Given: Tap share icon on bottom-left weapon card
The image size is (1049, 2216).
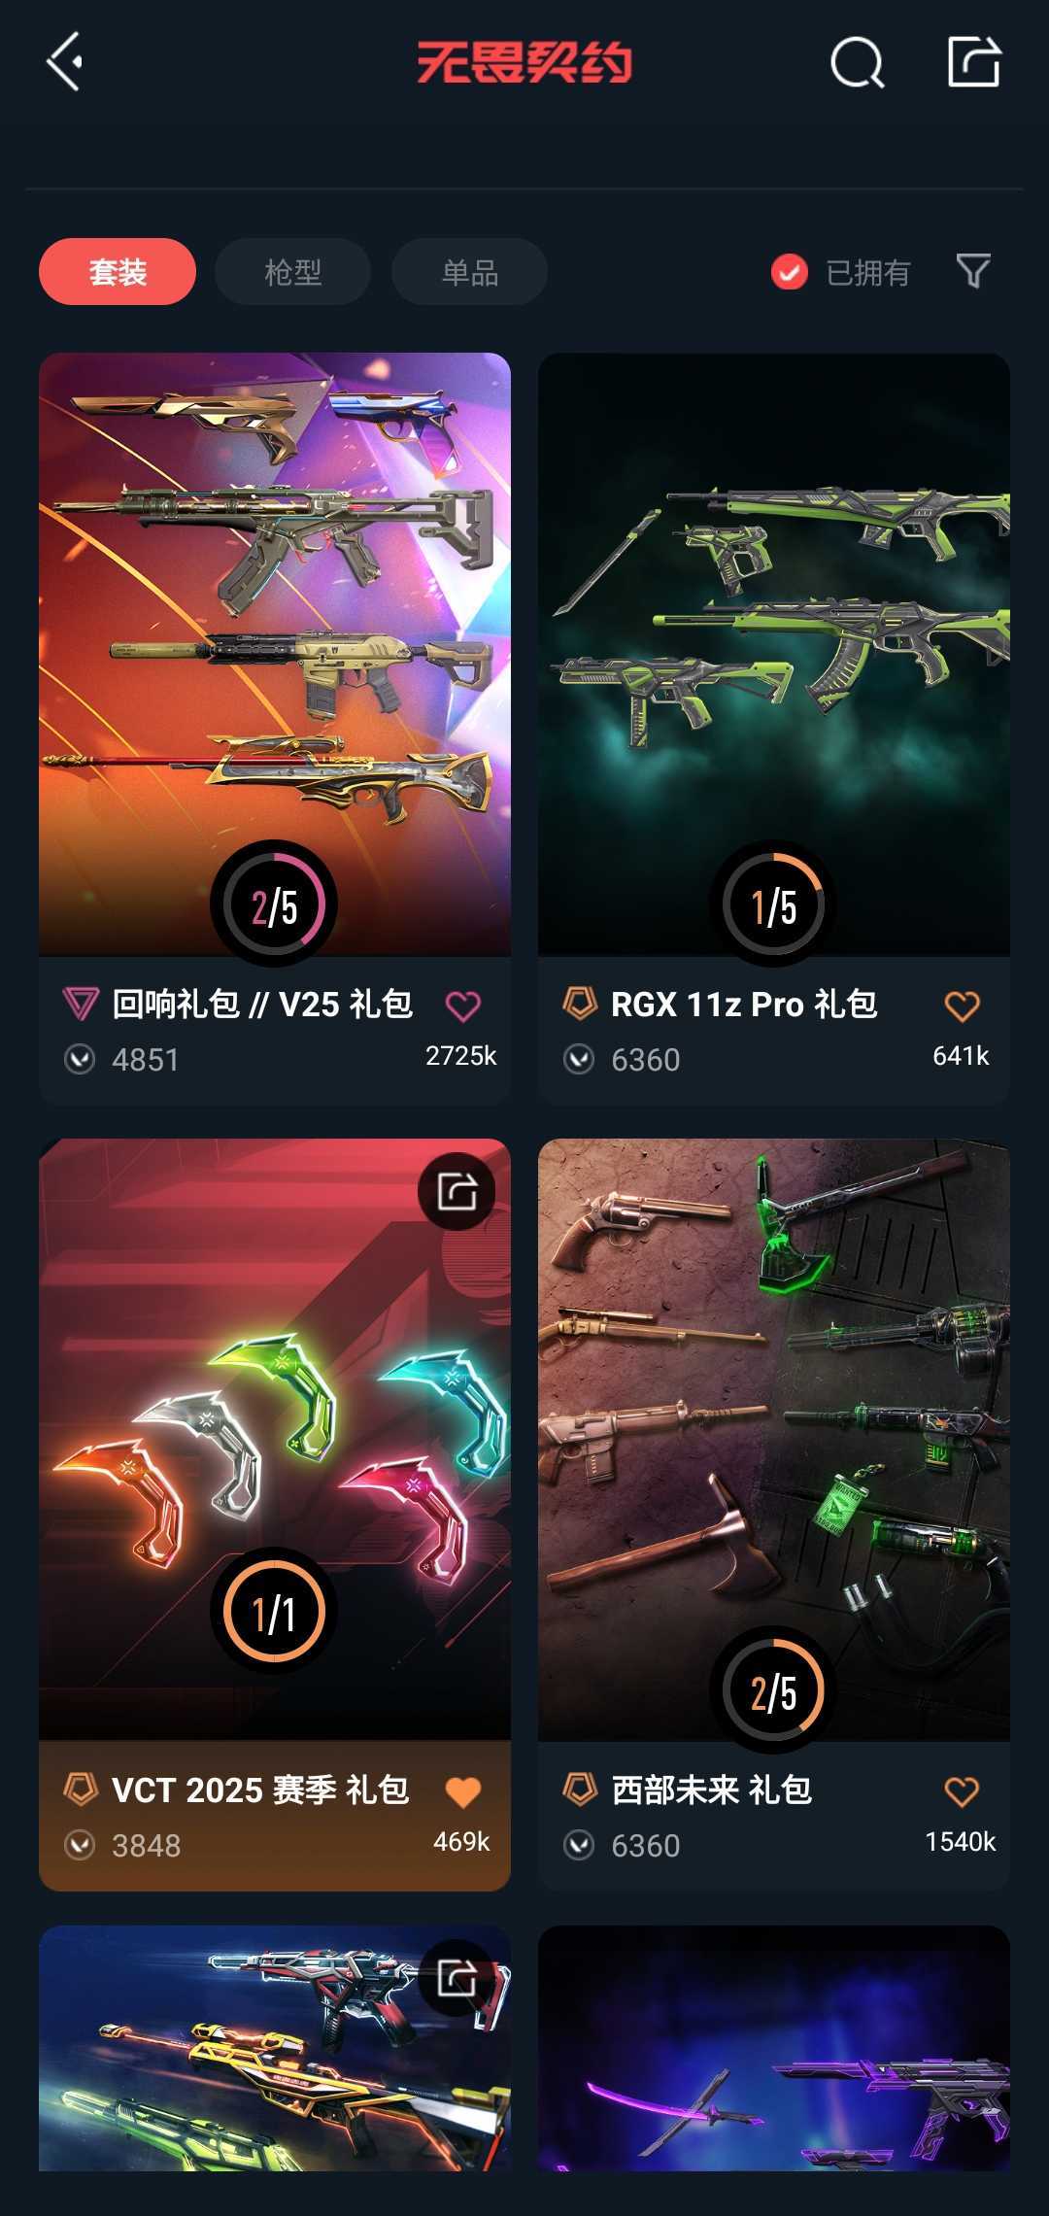Looking at the screenshot, I should click(x=457, y=1977).
